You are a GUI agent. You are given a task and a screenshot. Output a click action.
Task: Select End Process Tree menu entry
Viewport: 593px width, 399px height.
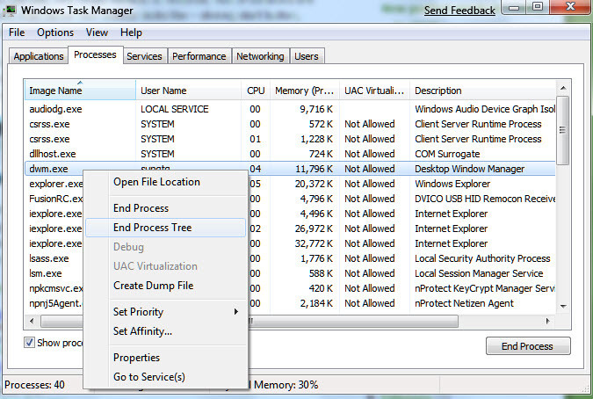click(166, 228)
